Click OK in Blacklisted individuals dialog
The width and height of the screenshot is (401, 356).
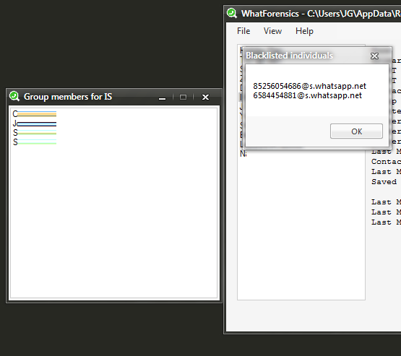click(356, 131)
